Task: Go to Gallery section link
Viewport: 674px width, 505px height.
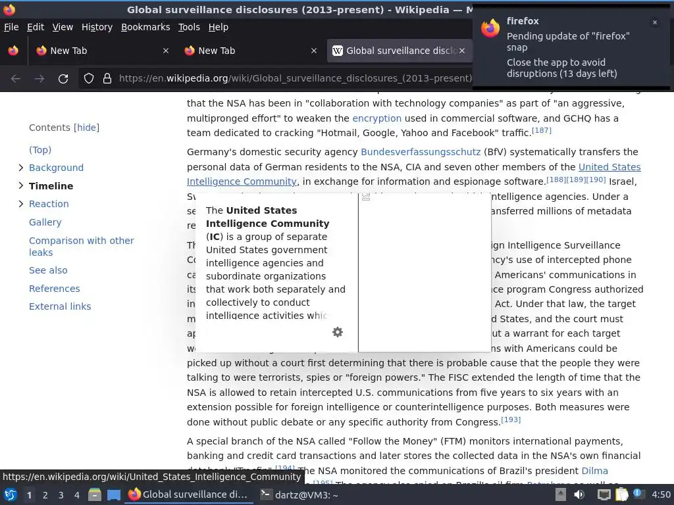Action: tap(45, 222)
